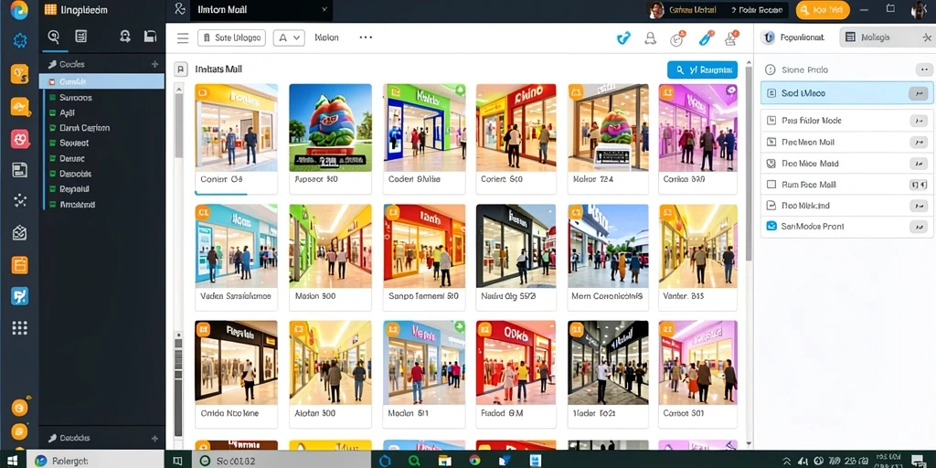Open options button on Sione Prolo row
The height and width of the screenshot is (468, 936).
click(x=923, y=69)
